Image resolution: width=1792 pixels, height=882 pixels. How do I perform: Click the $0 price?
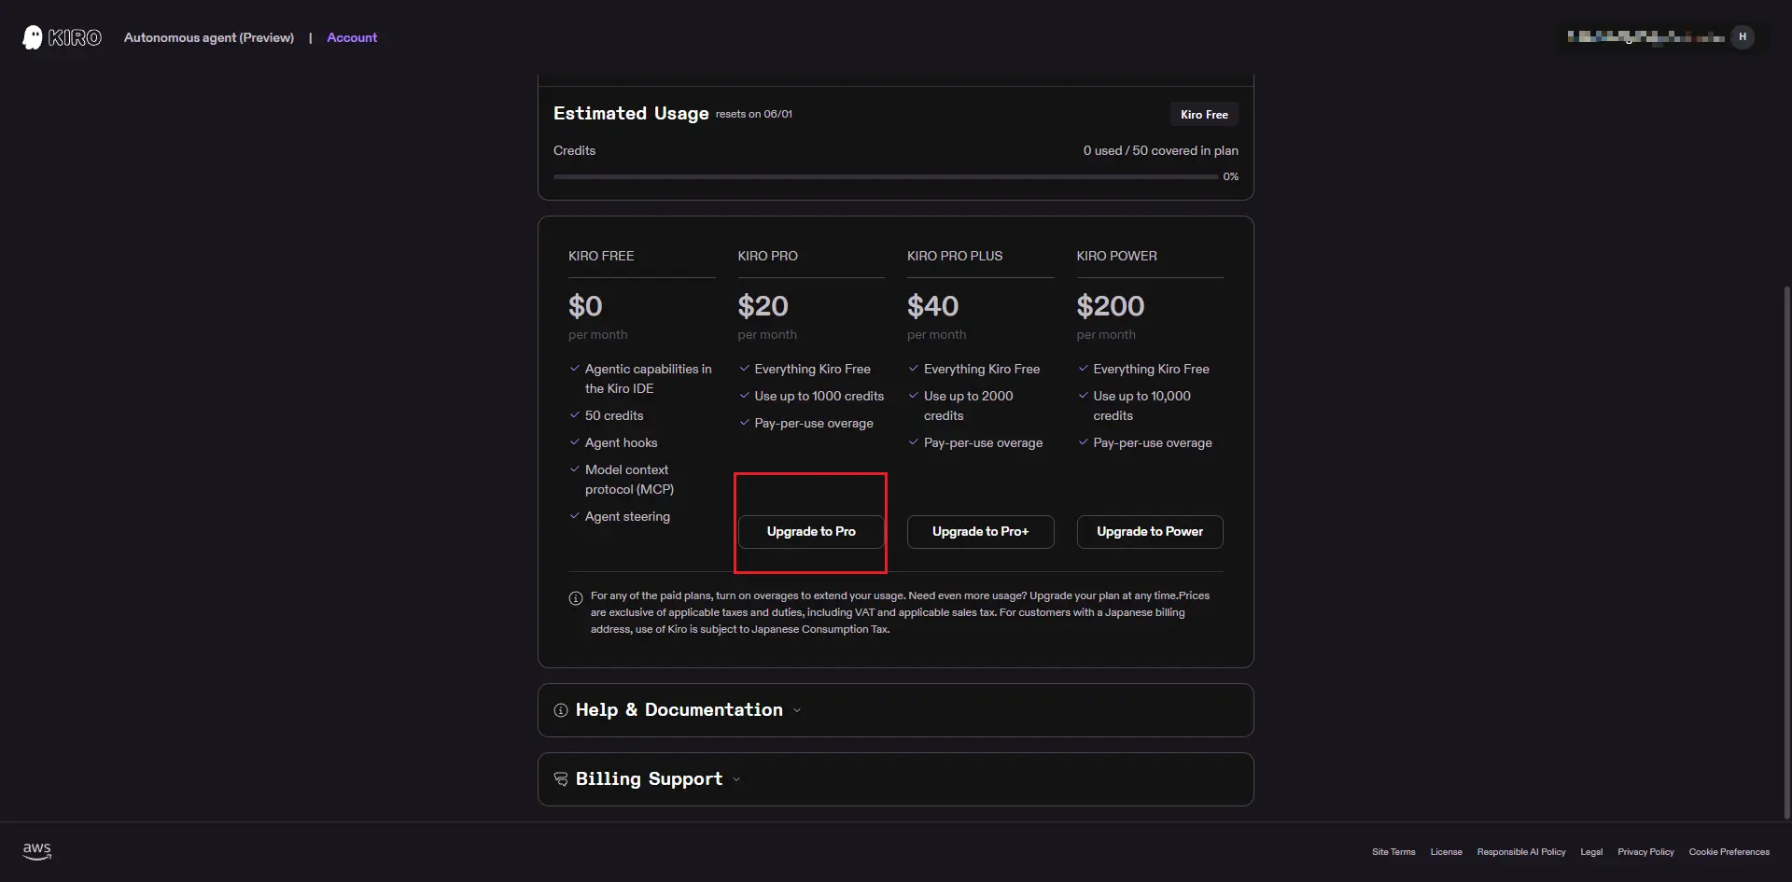(585, 306)
